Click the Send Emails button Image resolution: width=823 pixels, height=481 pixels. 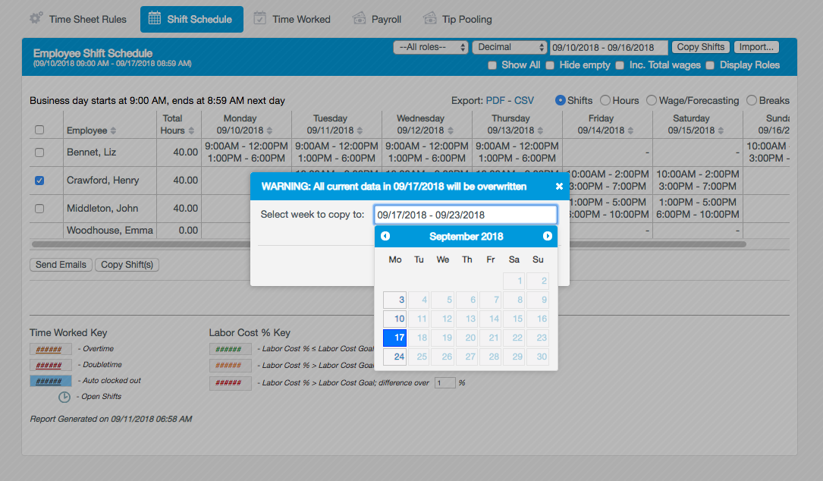[61, 265]
